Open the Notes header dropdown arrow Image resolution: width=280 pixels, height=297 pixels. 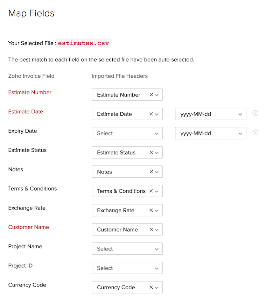tap(157, 172)
